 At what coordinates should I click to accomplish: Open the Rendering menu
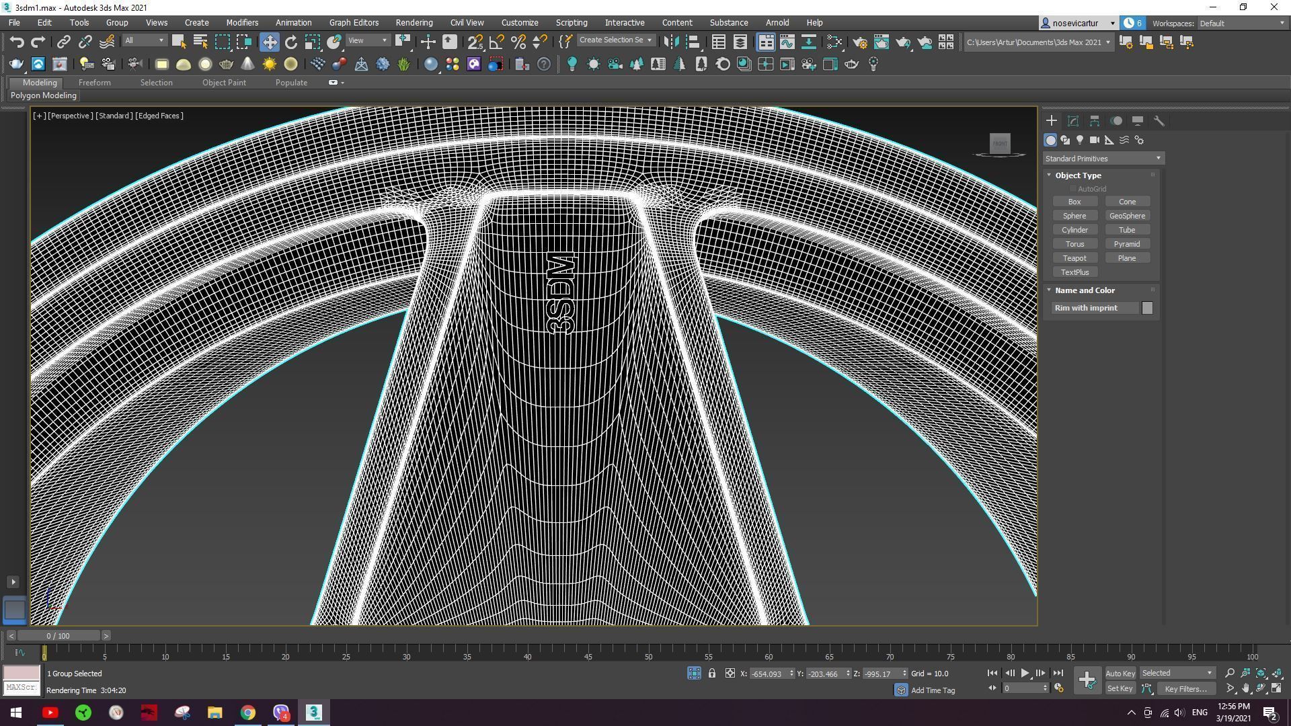414,22
